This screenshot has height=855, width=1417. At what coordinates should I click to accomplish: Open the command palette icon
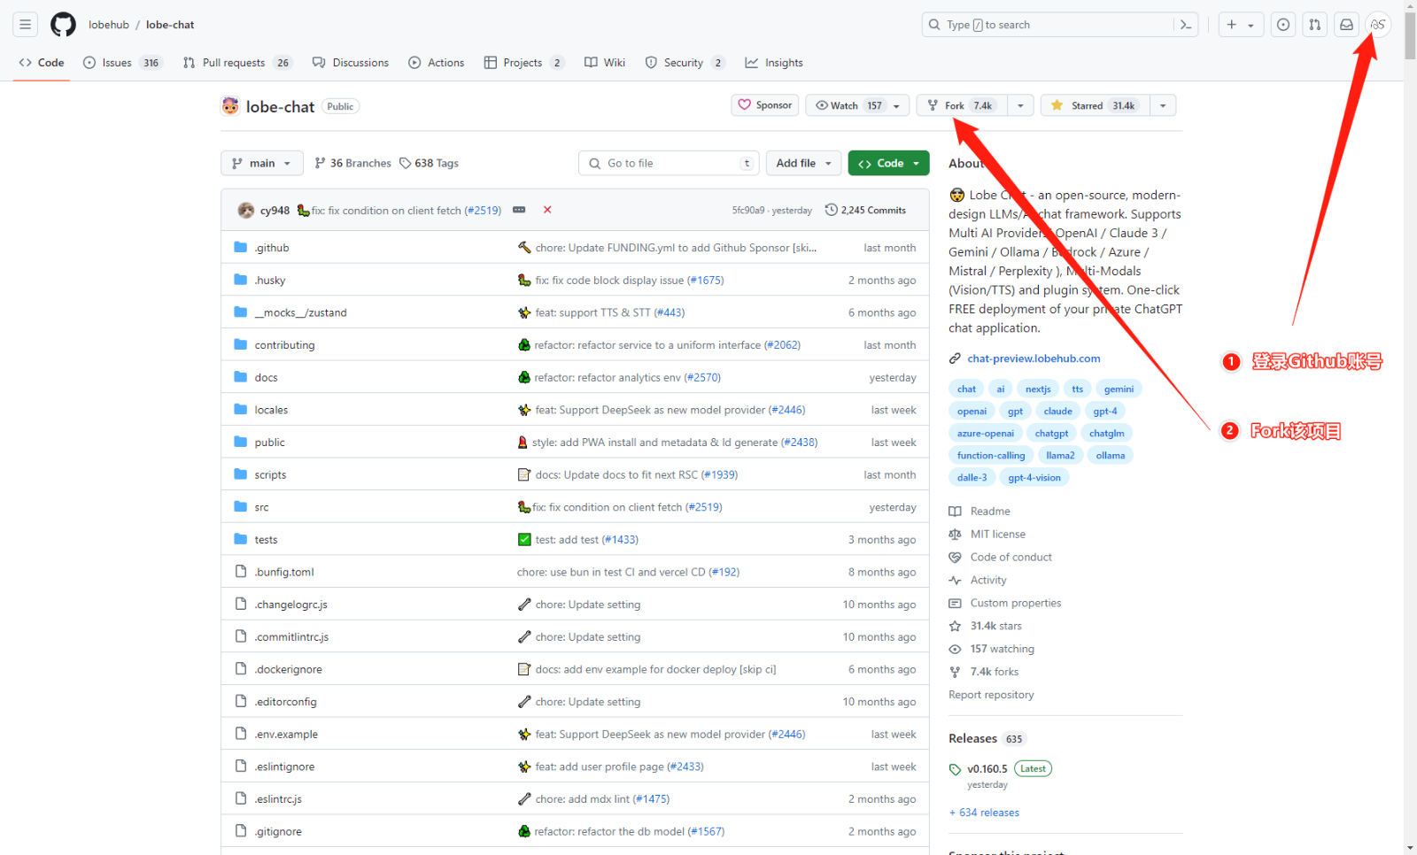[1185, 25]
